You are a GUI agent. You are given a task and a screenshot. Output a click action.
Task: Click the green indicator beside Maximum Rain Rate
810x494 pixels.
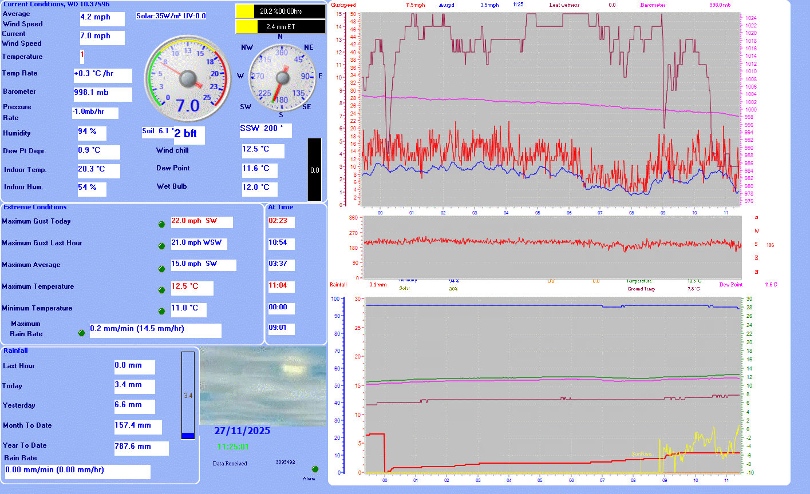coord(81,333)
